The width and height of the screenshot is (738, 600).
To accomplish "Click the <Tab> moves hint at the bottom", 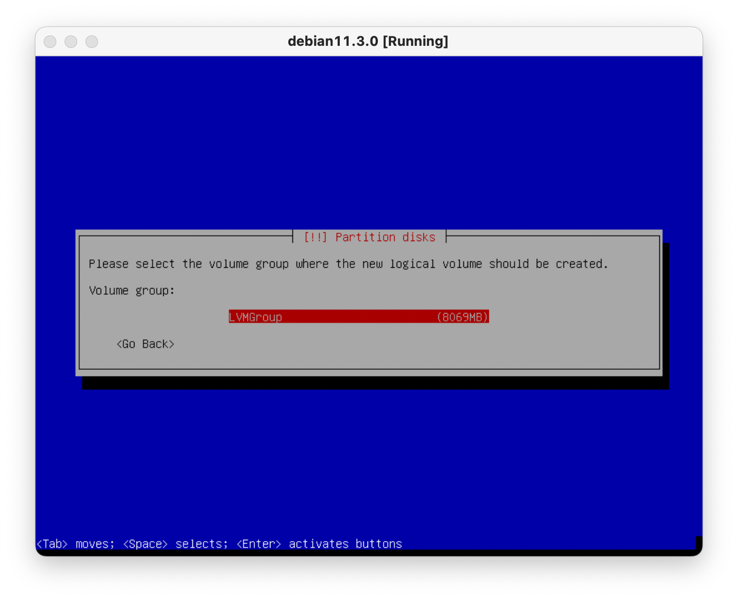I will pyautogui.click(x=75, y=544).
